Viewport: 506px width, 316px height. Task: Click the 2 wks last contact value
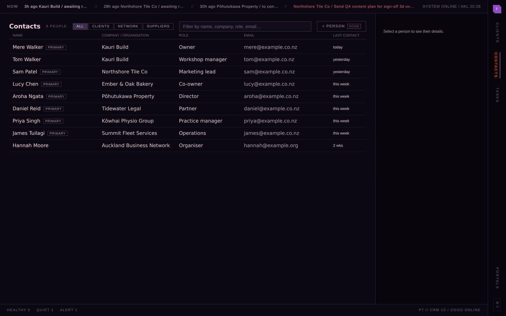point(338,145)
